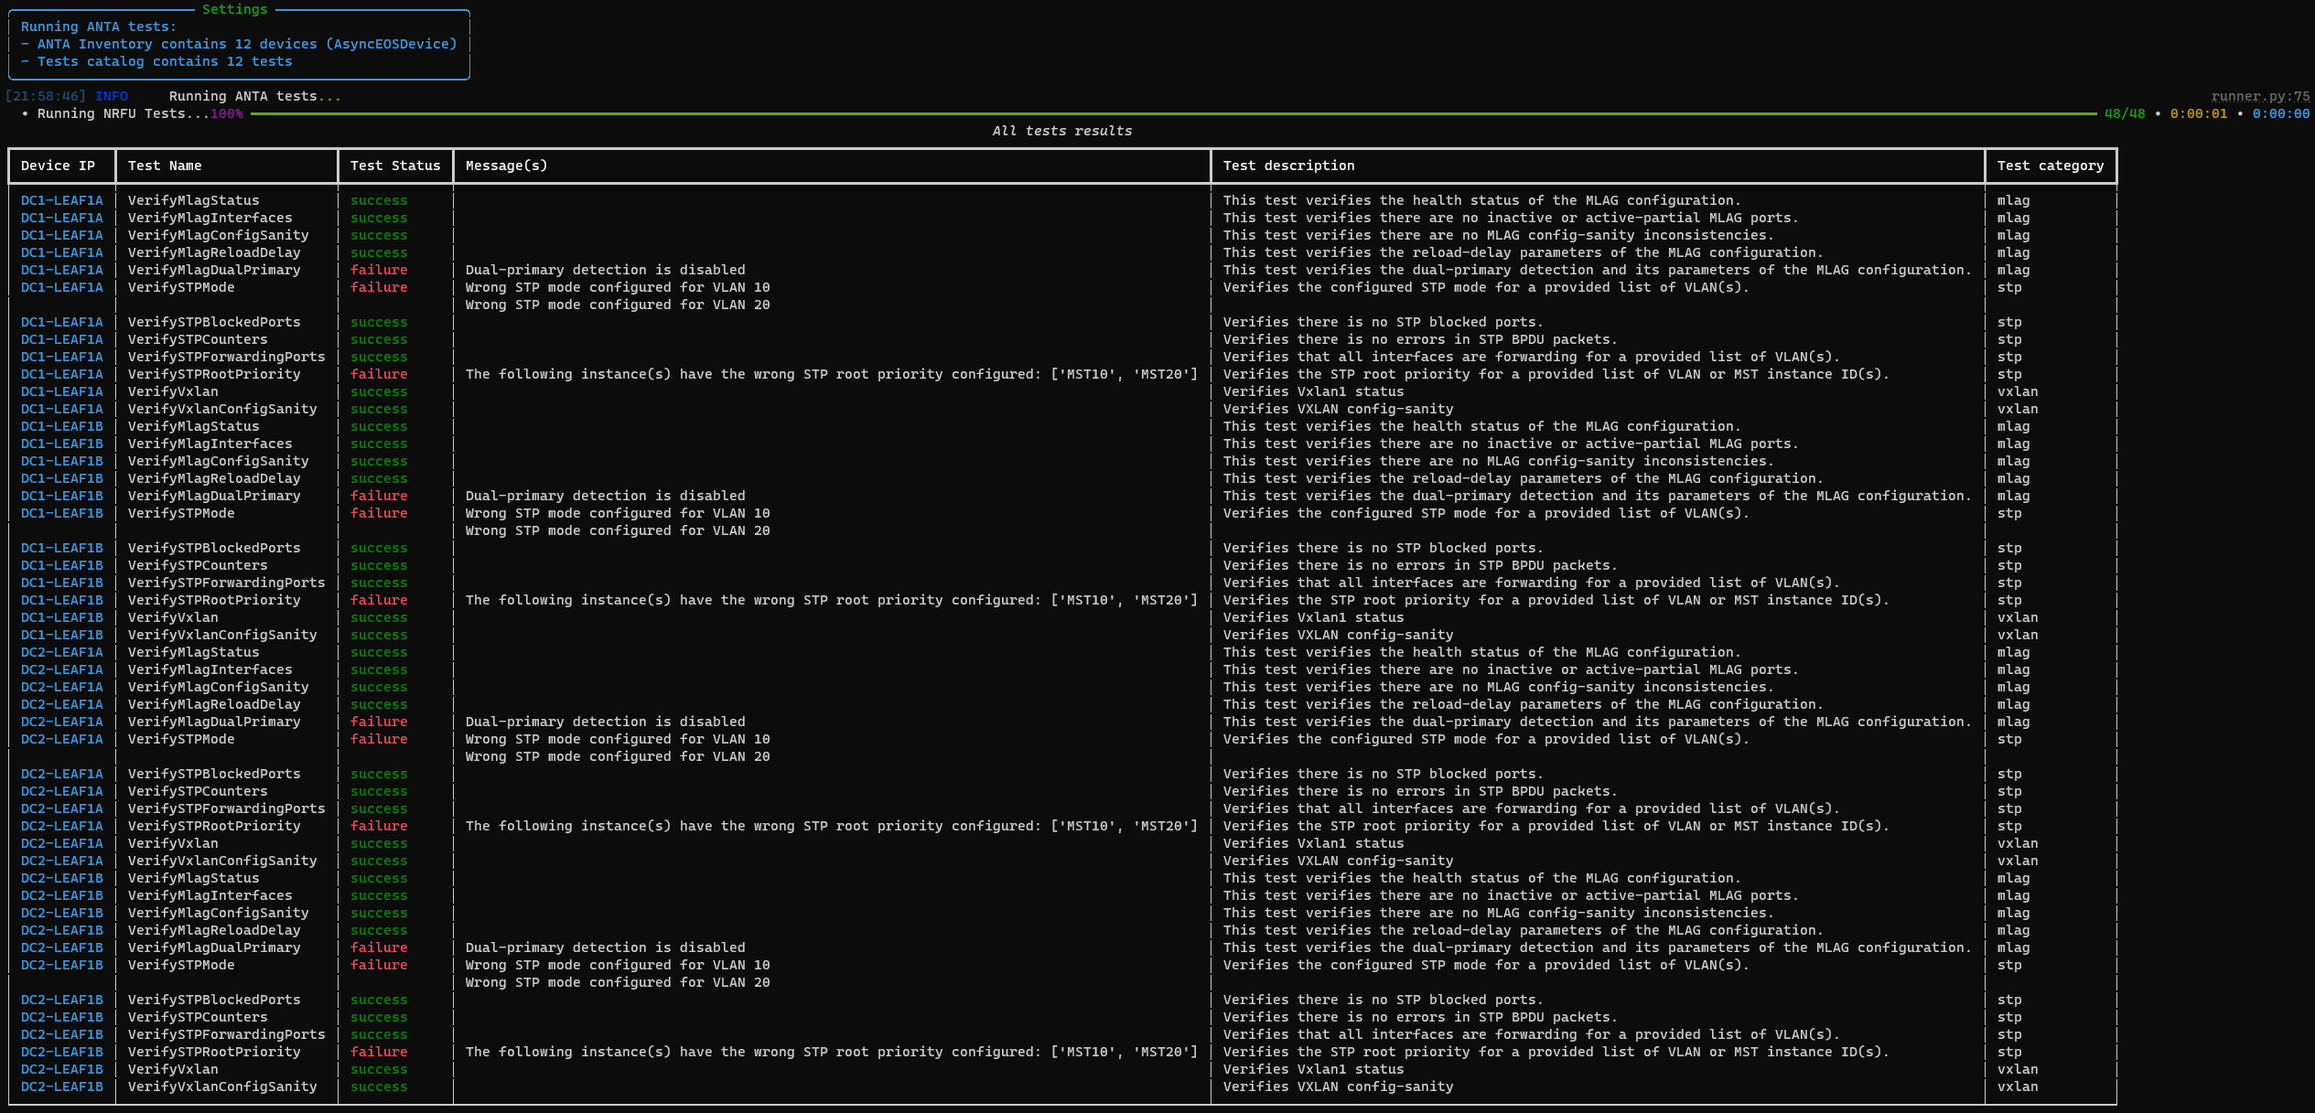Select 'Dual-primary detection is disabled' message for DC1-LEAF1A
This screenshot has height=1113, width=2315.
click(x=606, y=270)
